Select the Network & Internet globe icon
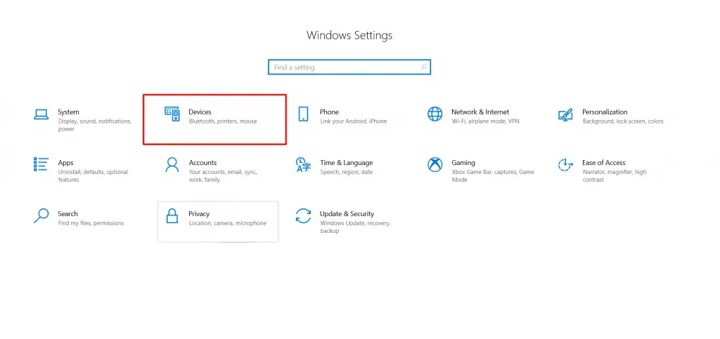The width and height of the screenshot is (720, 339). (435, 114)
